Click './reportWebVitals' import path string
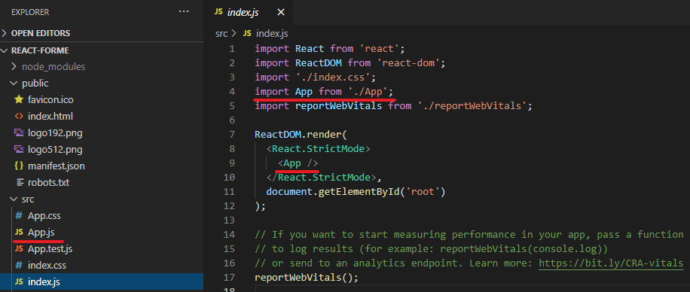This screenshot has height=292, width=690. coord(472,106)
